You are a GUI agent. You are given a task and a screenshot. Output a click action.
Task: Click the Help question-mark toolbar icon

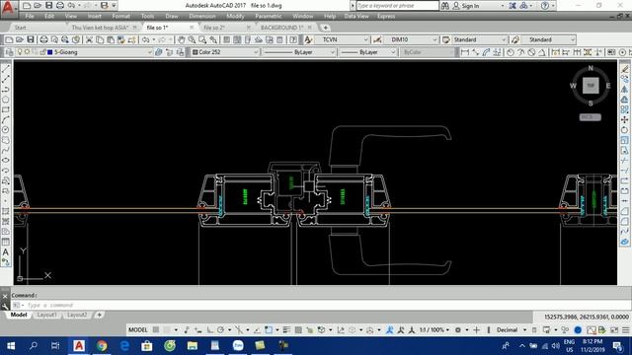pos(293,39)
